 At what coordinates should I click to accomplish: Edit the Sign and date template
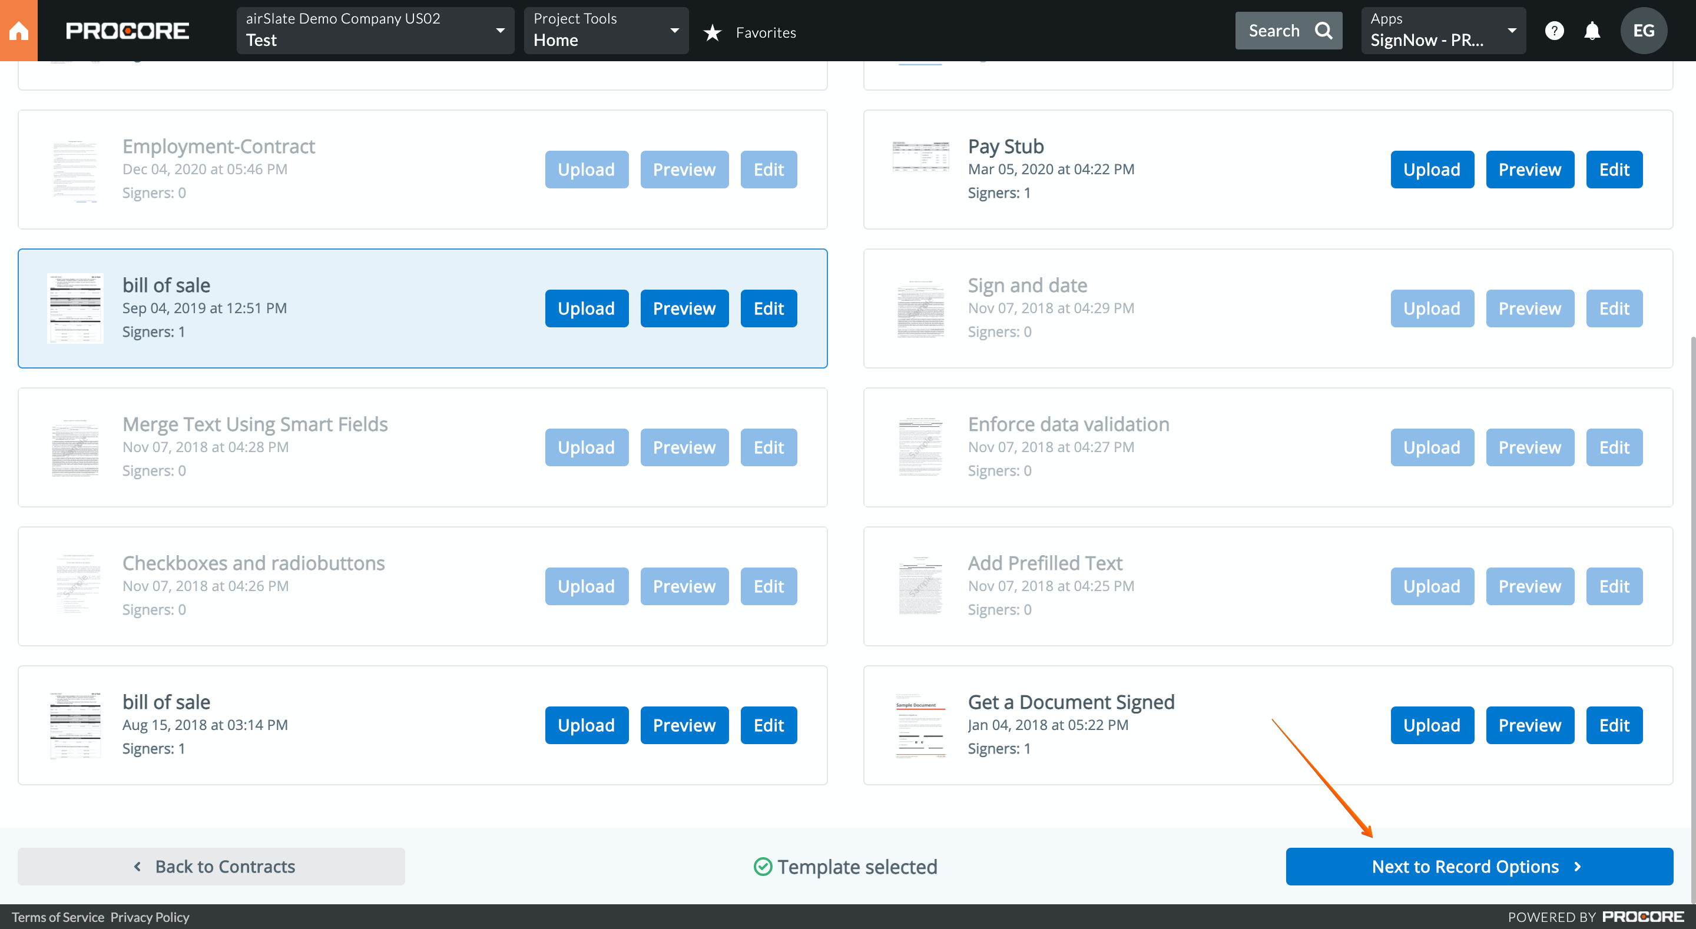[x=1614, y=308]
